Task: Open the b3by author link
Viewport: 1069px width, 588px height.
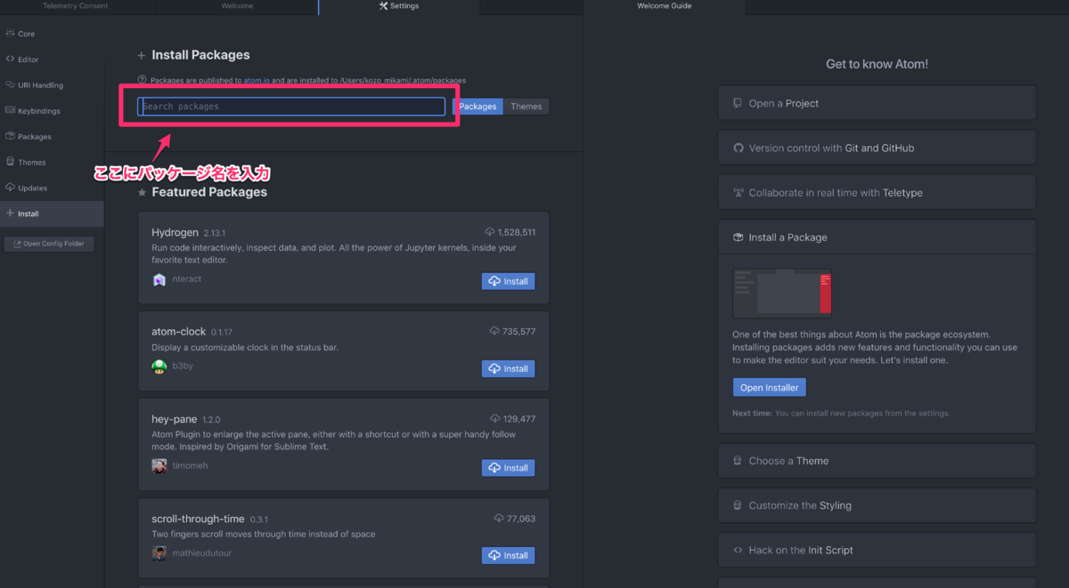Action: [x=183, y=366]
